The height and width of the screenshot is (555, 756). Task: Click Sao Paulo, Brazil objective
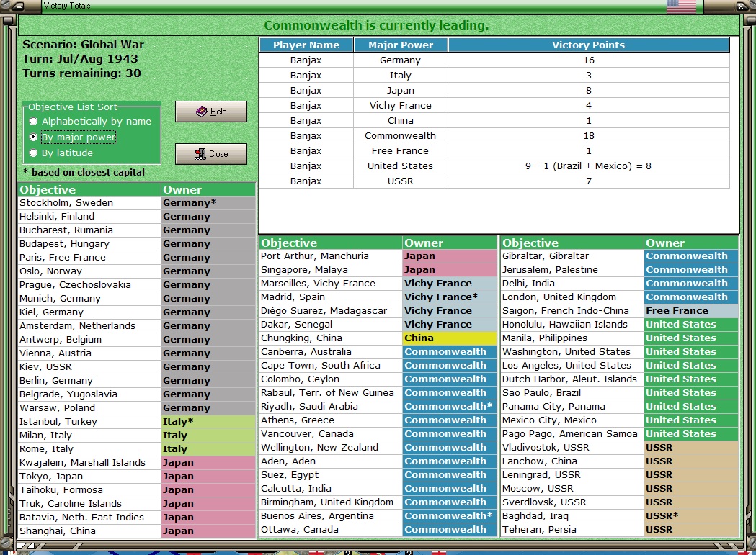point(572,393)
